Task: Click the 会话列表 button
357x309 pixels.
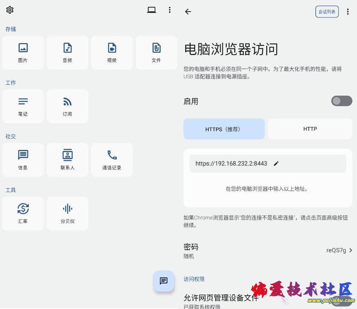Action: (327, 12)
